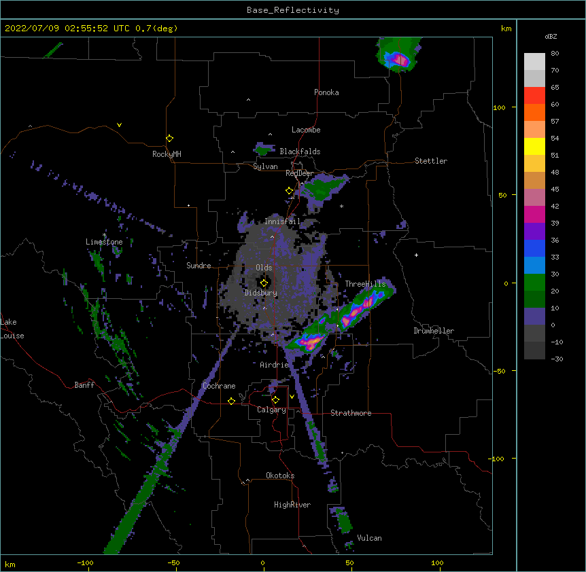Click the Olds city label
The image size is (586, 572).
point(264,268)
